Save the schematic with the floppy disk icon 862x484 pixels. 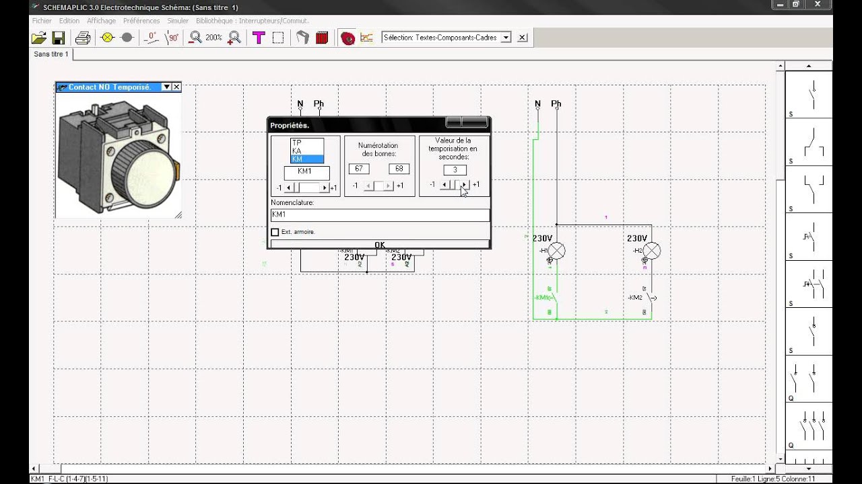click(59, 38)
